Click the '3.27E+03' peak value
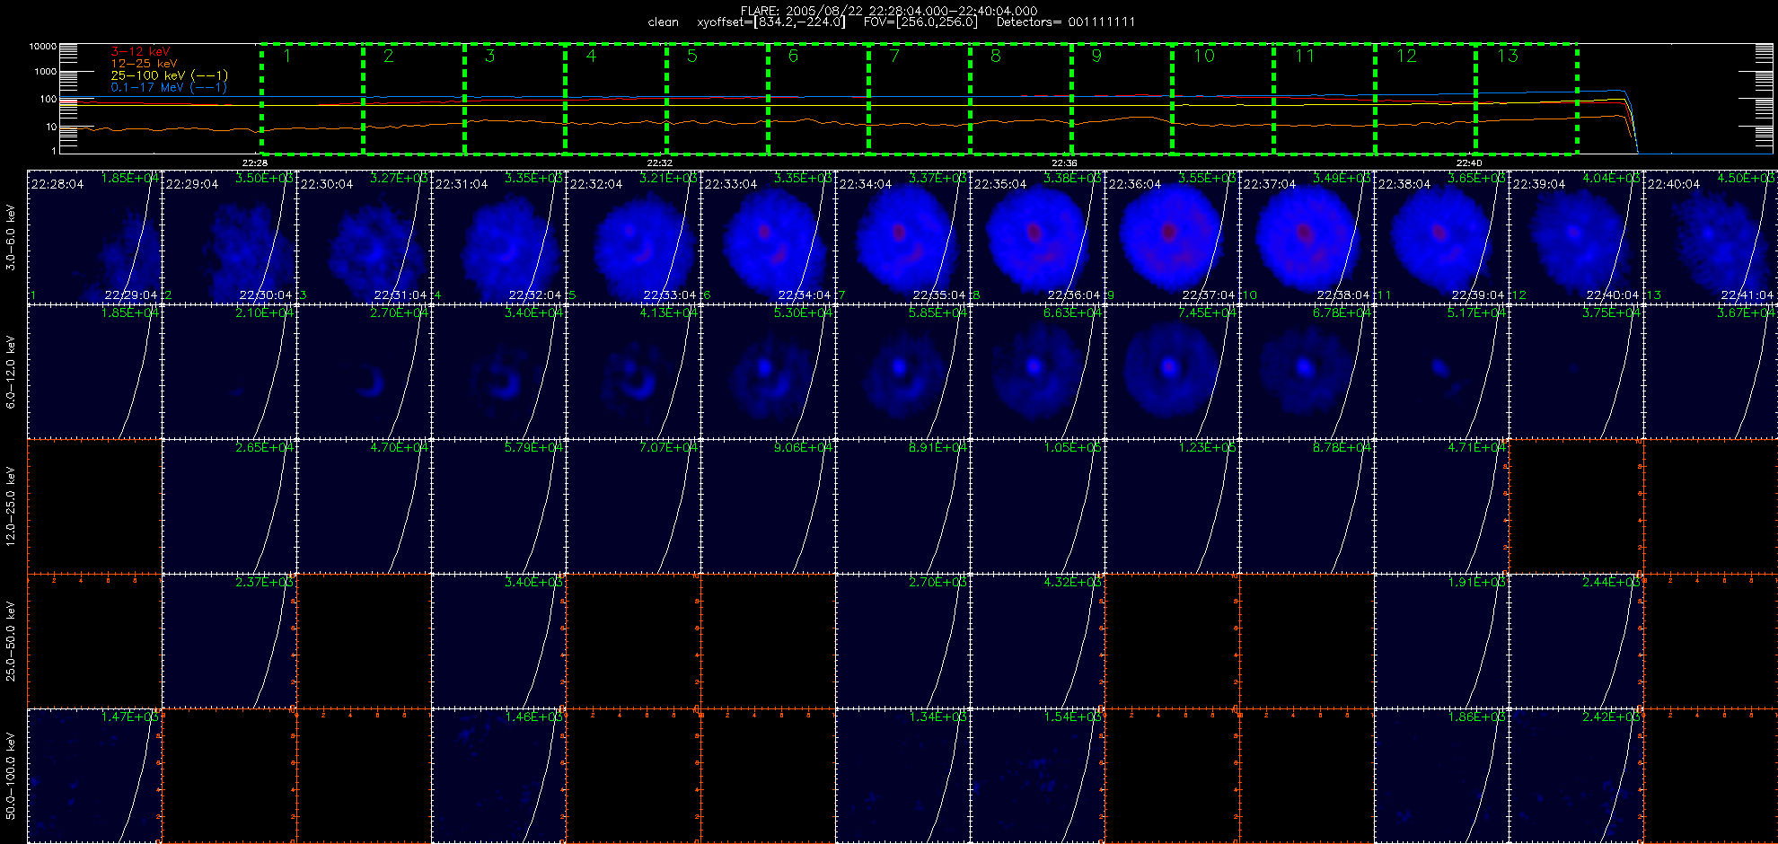The width and height of the screenshot is (1778, 844). click(400, 179)
